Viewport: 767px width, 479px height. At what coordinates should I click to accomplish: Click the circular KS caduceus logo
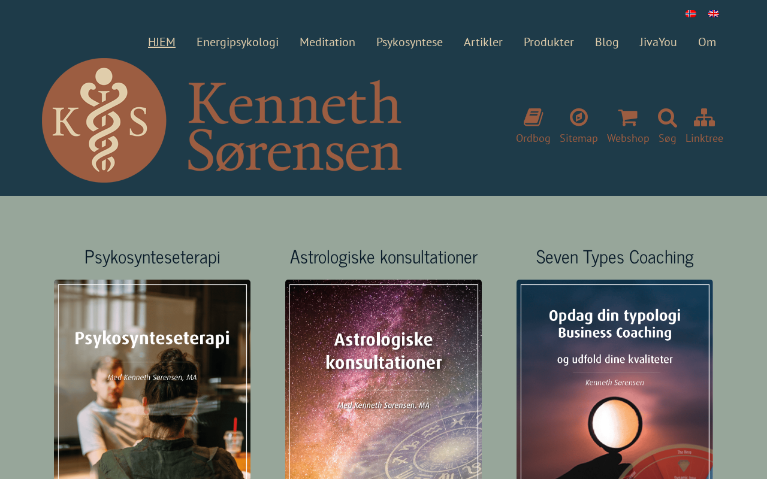tap(104, 120)
